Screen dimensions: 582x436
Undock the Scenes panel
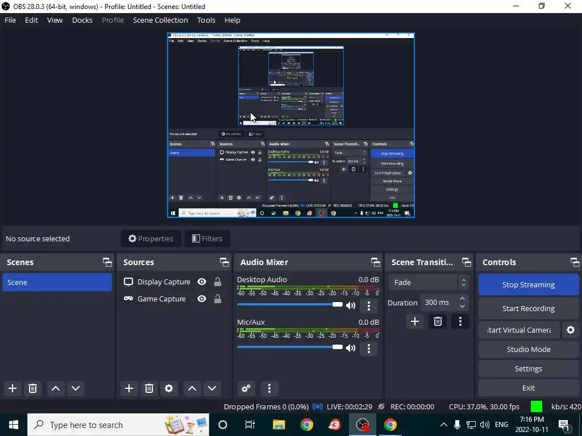(107, 262)
